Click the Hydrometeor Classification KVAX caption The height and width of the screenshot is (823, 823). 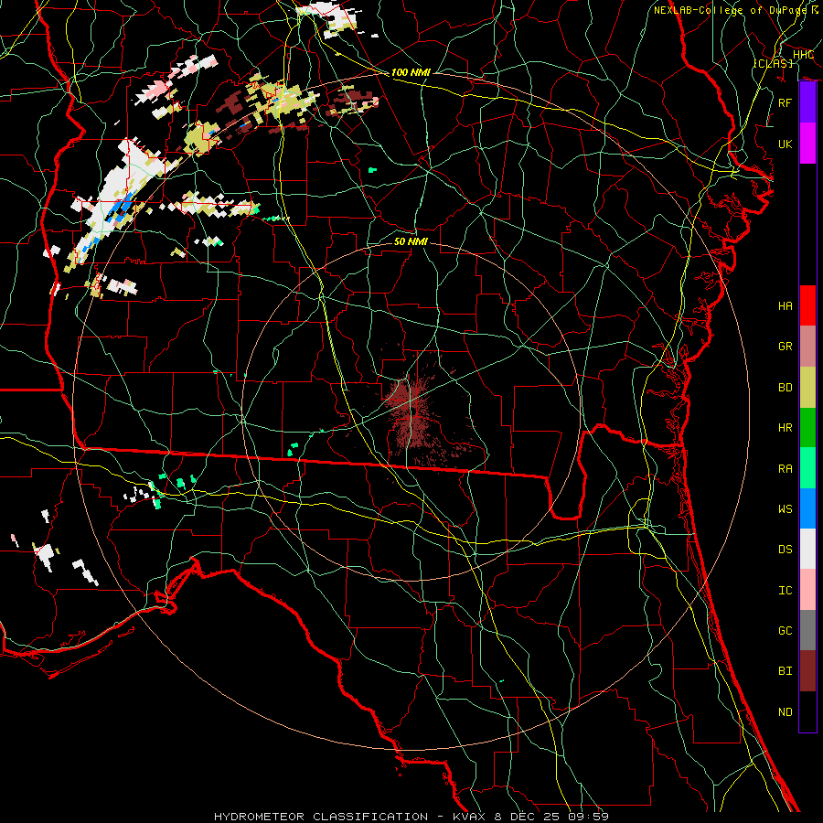(411, 817)
